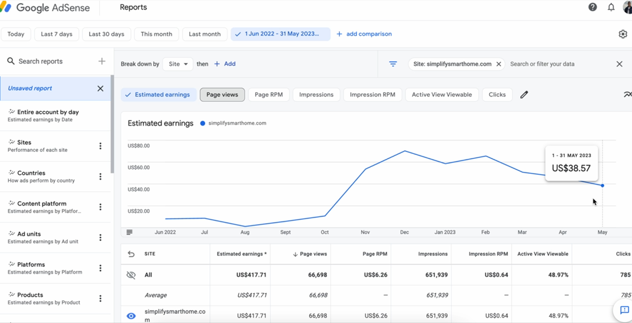
Task: Open report settings gear icon
Action: click(623, 34)
